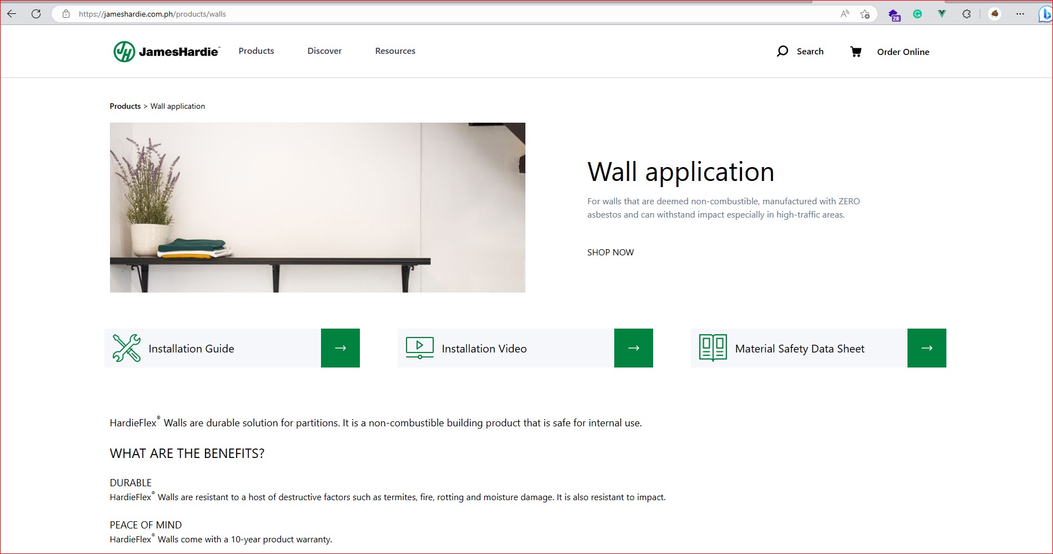Click the address bar URL field
Image resolution: width=1053 pixels, height=554 pixels.
tap(444, 14)
